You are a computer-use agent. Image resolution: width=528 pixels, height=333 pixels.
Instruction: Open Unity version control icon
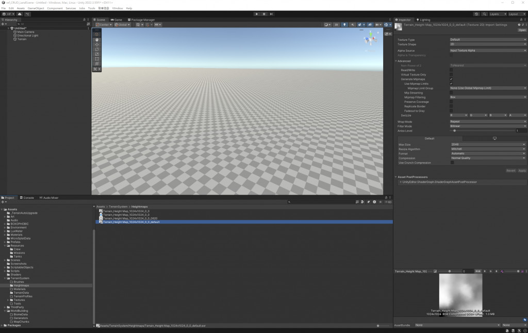tap(27, 14)
